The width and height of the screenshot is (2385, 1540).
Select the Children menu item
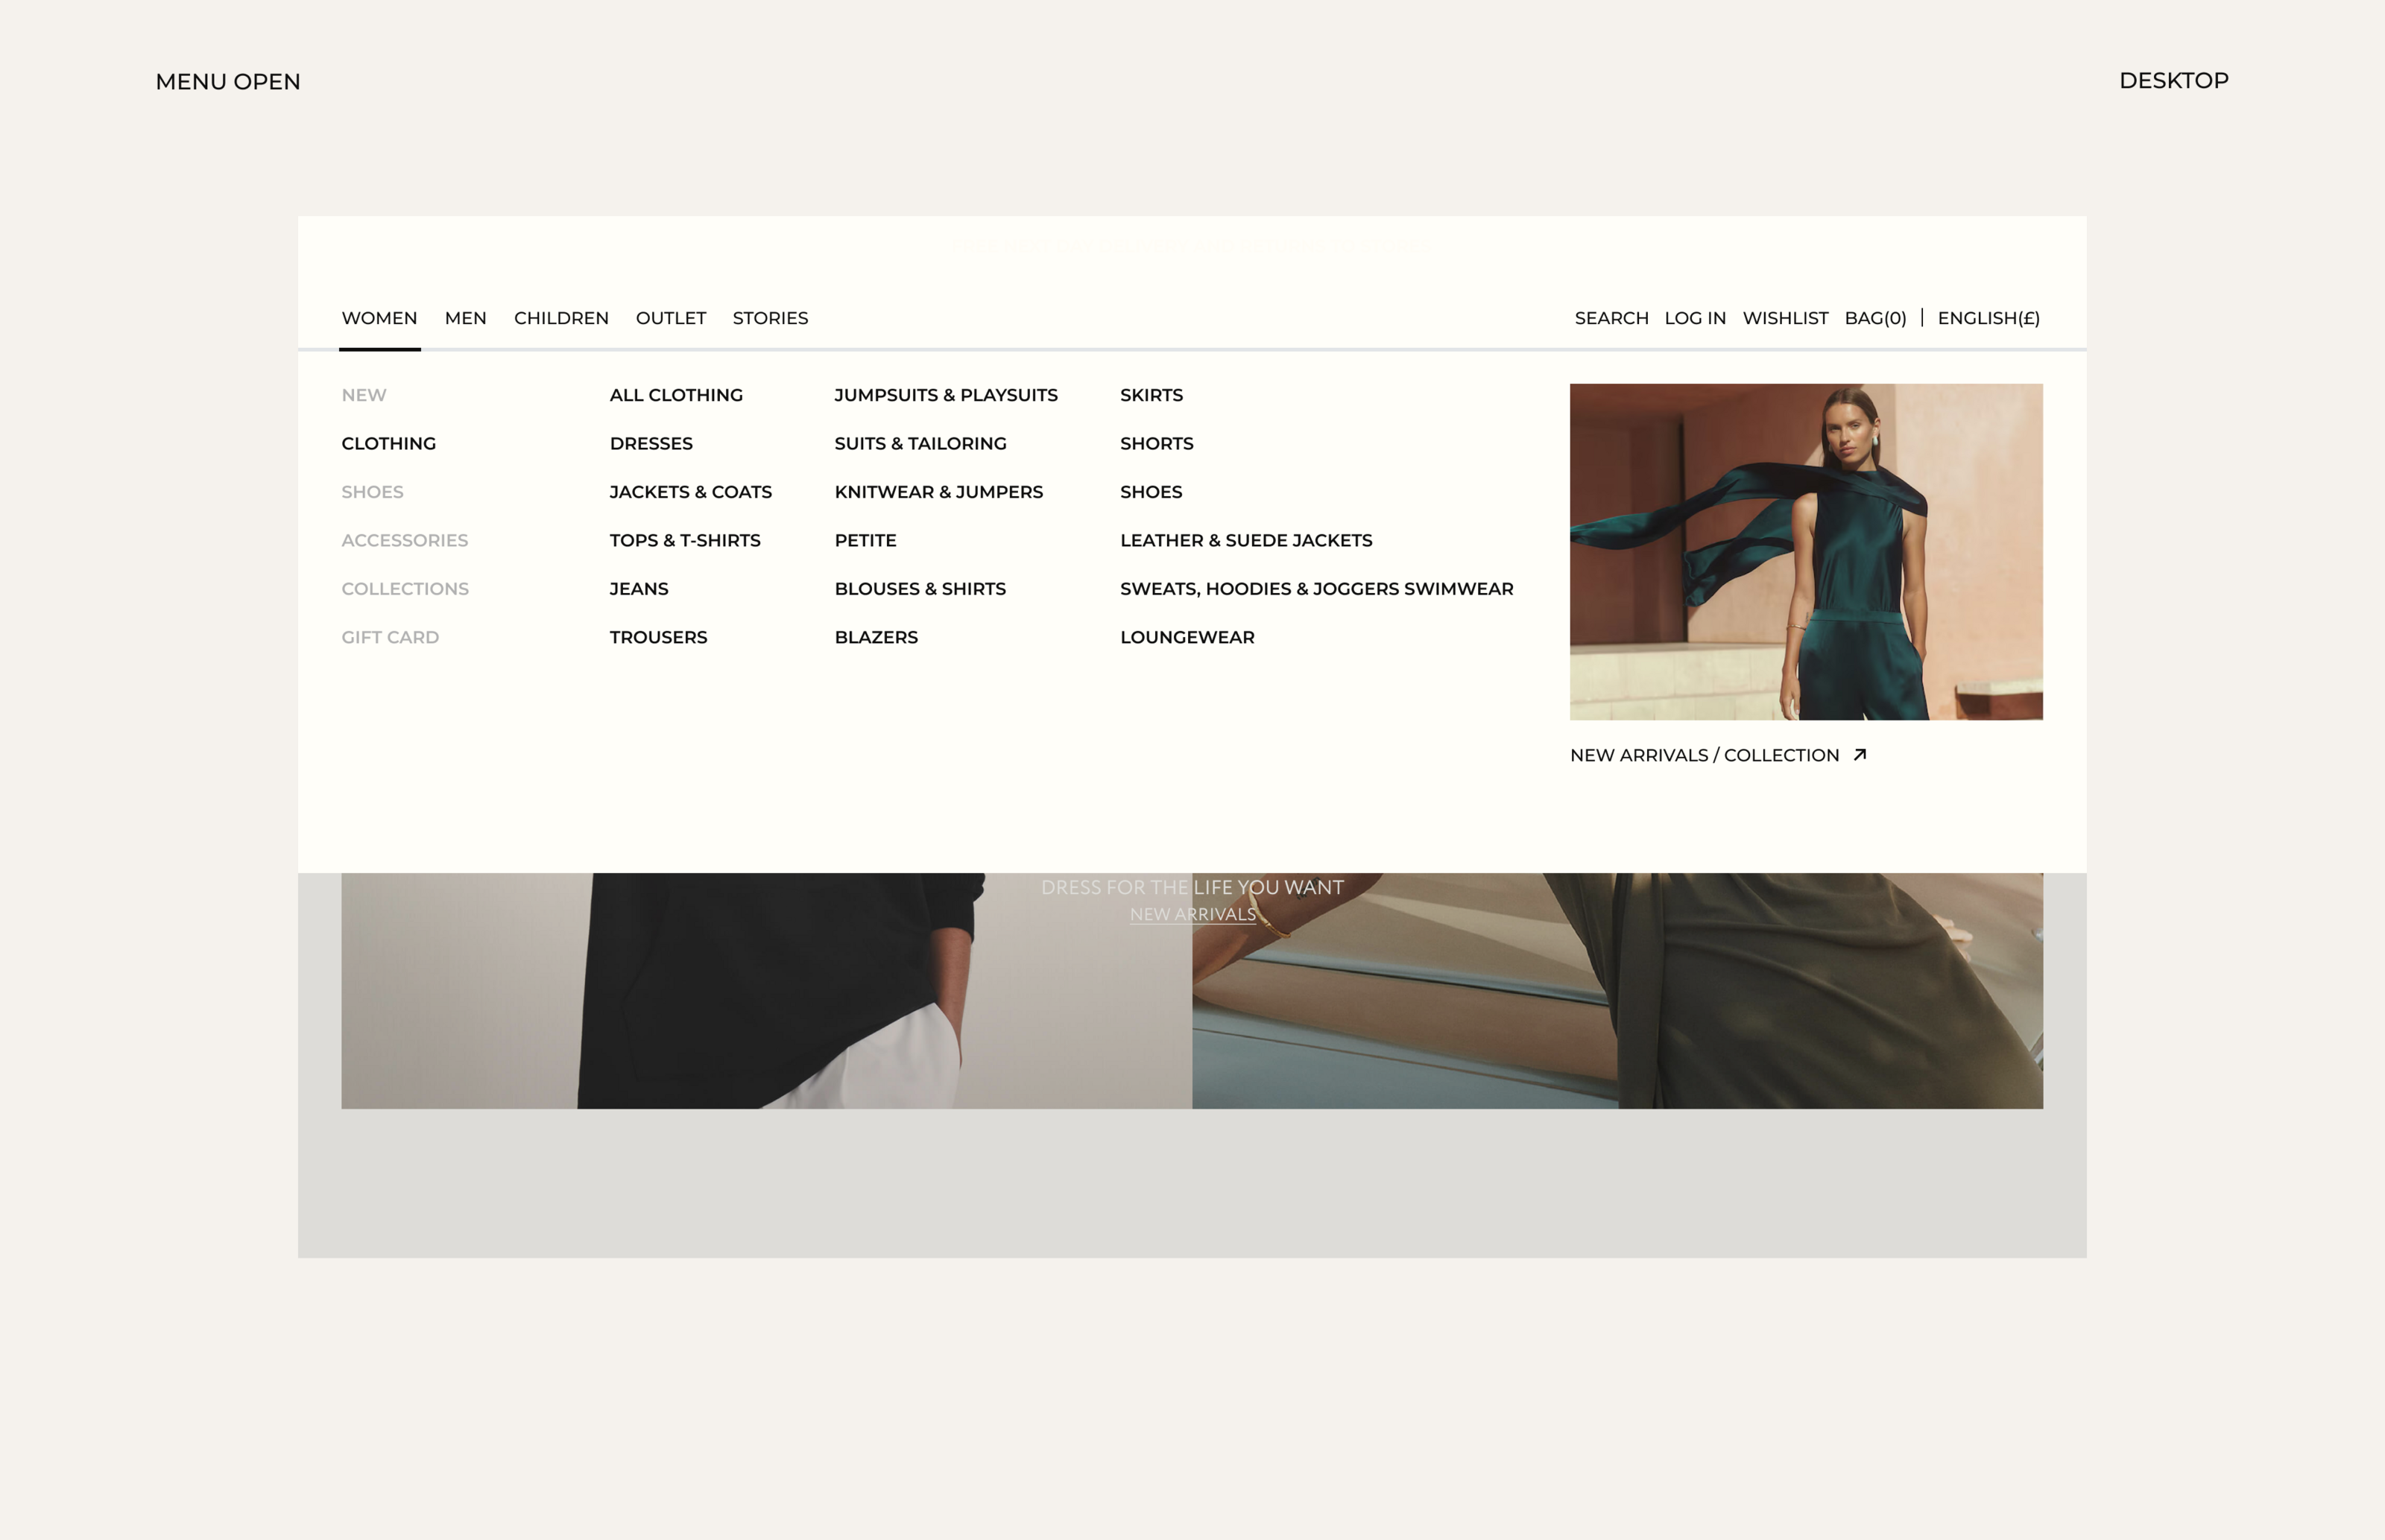point(561,318)
